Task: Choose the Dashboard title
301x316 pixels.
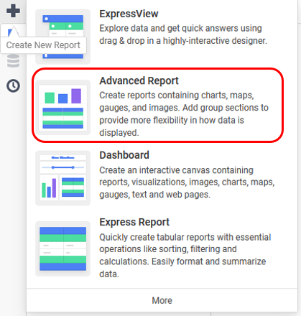Action: [124, 155]
